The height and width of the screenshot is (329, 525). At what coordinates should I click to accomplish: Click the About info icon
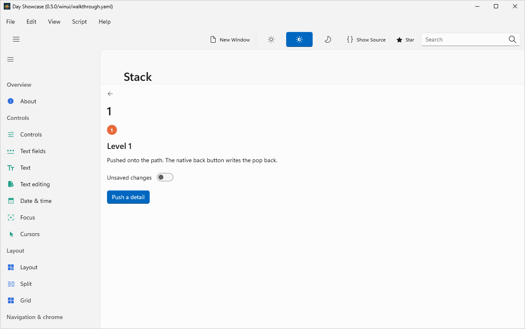pos(11,101)
